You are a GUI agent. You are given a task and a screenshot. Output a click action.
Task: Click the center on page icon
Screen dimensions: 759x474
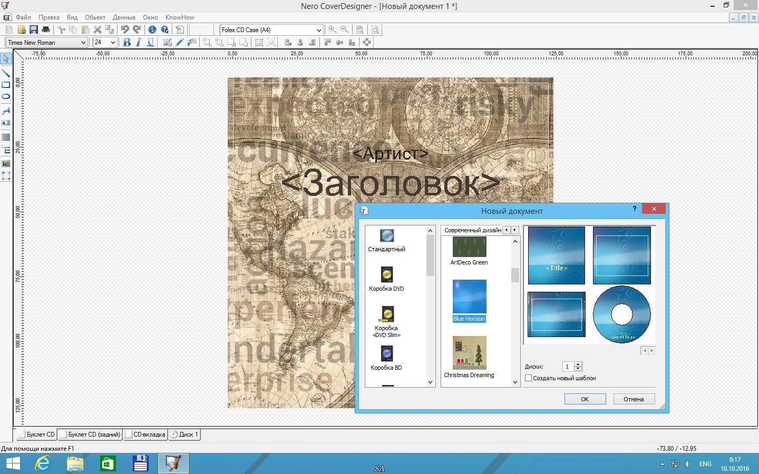tap(367, 42)
